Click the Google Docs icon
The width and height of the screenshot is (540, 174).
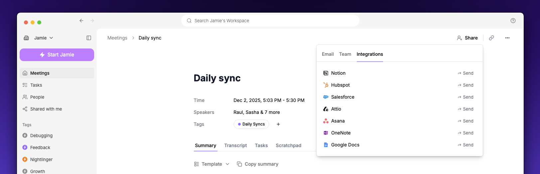(x=326, y=145)
